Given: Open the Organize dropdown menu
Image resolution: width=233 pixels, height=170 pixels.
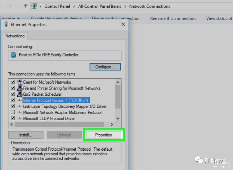Looking at the screenshot, I should [x=10, y=18].
